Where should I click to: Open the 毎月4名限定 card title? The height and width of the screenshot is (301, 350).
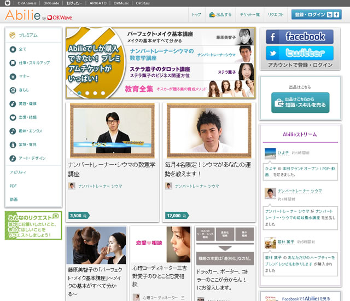[208, 169]
